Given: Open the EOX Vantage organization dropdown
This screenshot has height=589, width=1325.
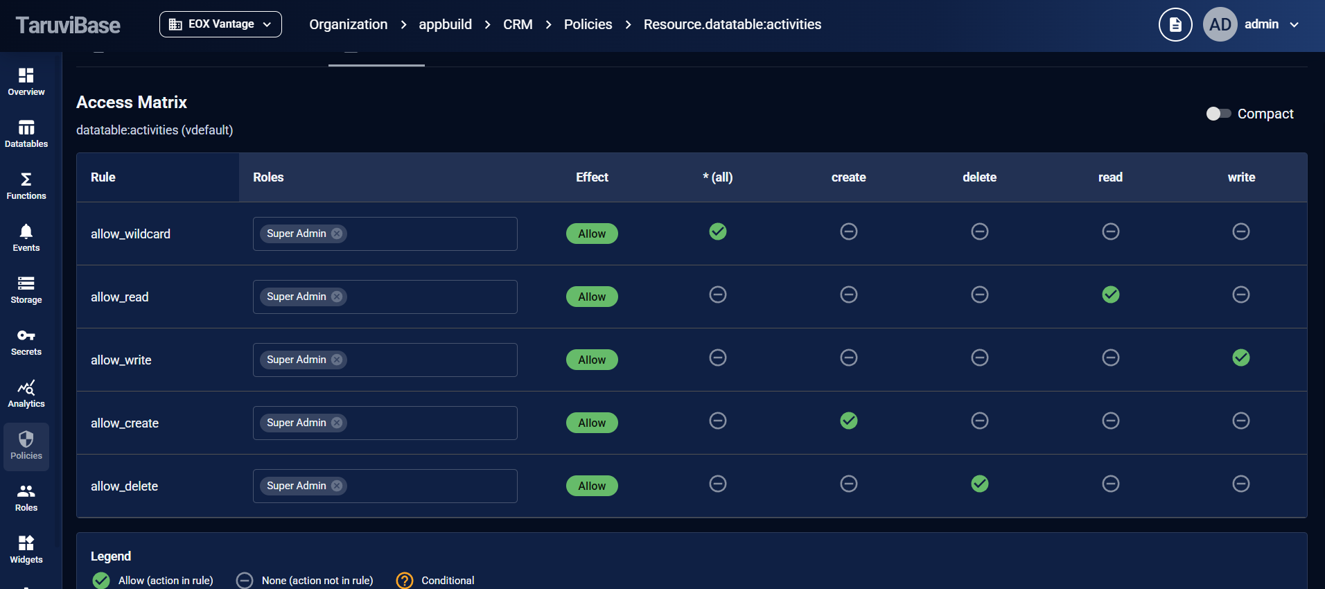Looking at the screenshot, I should [220, 24].
